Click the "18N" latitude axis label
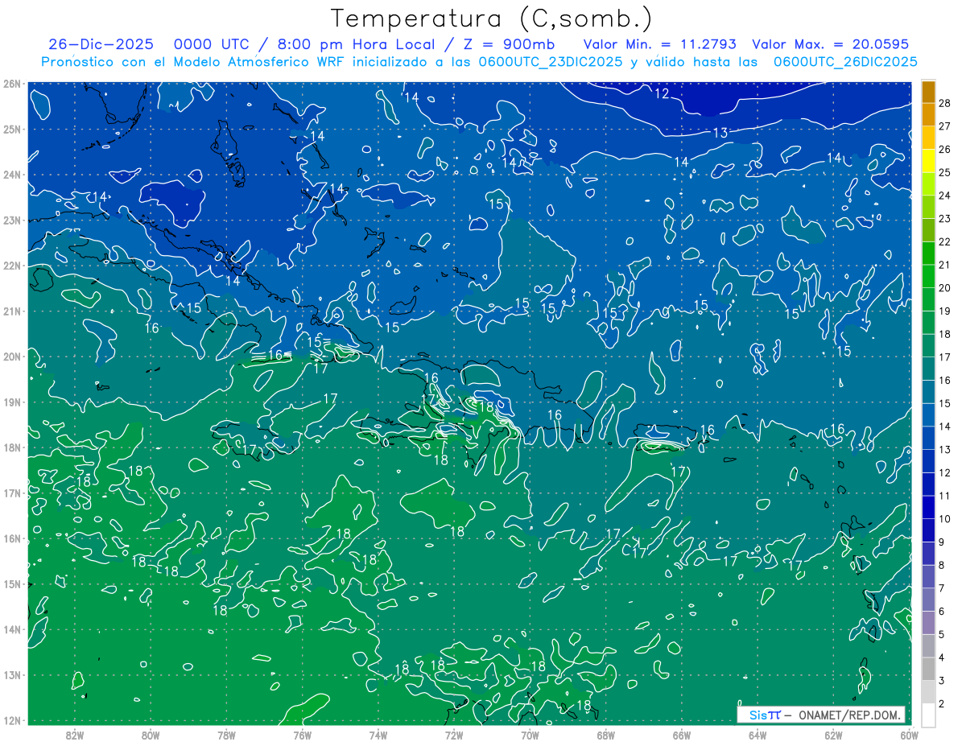The height and width of the screenshot is (746, 966). [11, 447]
